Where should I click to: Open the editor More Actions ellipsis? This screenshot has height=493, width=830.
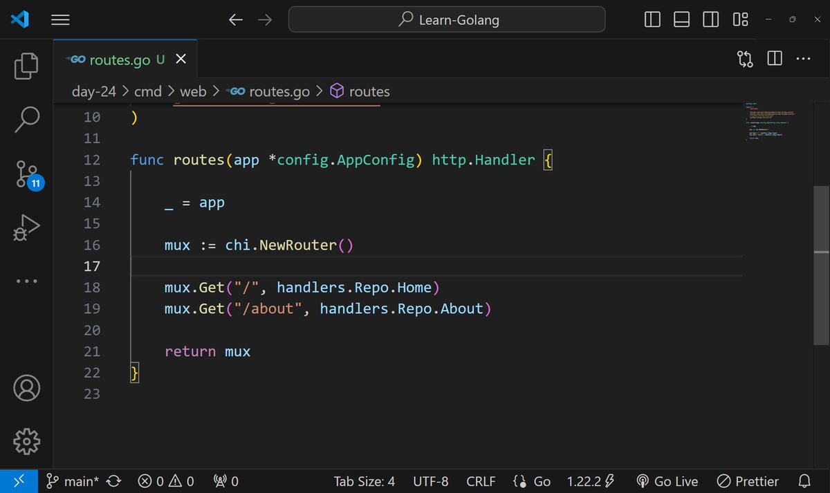(803, 59)
